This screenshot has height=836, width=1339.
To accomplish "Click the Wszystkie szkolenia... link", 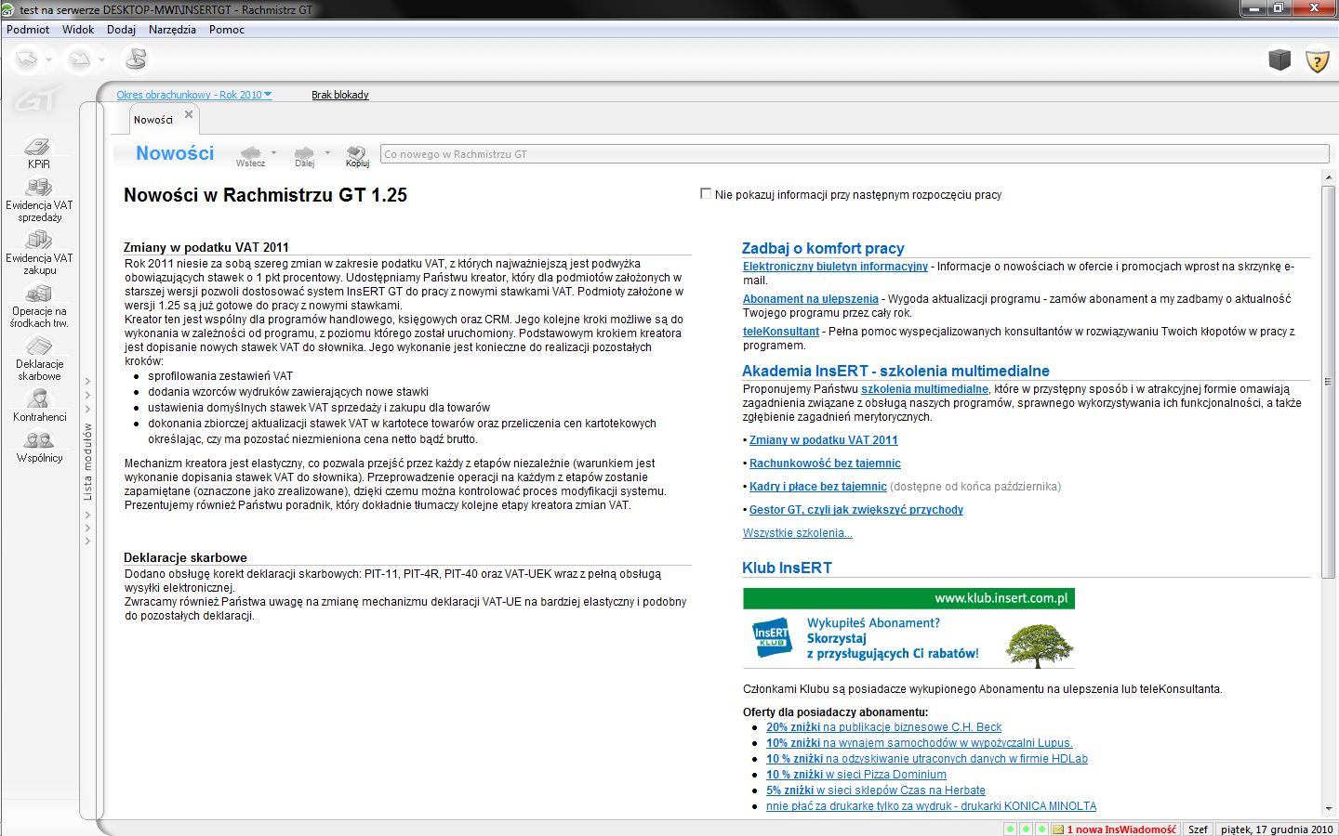I will click(x=797, y=533).
